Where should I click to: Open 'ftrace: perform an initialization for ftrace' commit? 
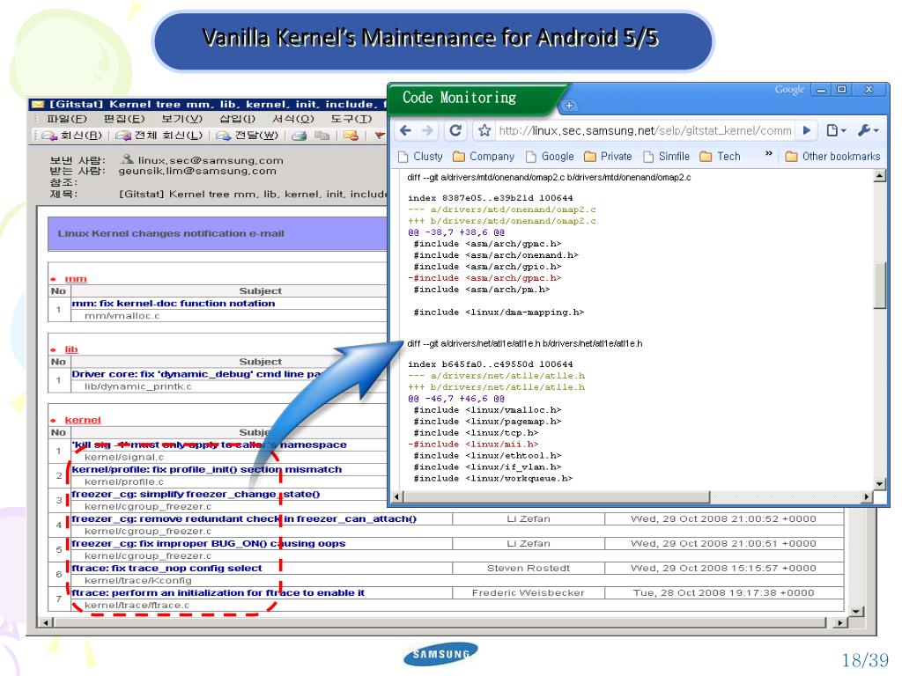(x=218, y=593)
